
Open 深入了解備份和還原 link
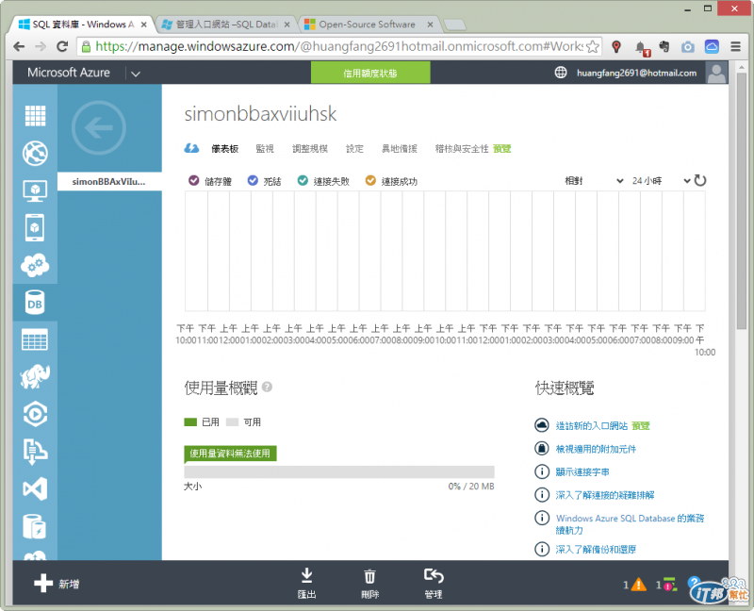pyautogui.click(x=596, y=549)
